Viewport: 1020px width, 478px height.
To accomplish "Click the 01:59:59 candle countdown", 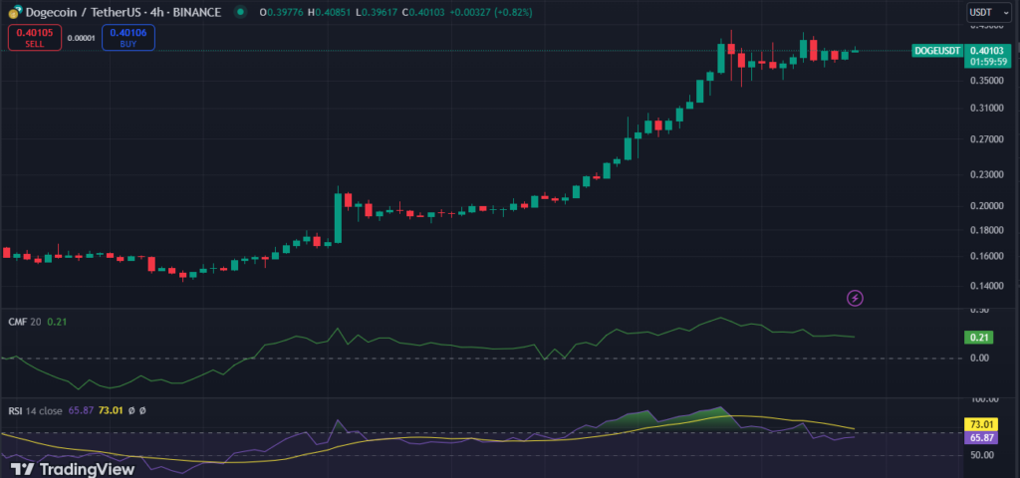I will 988,61.
